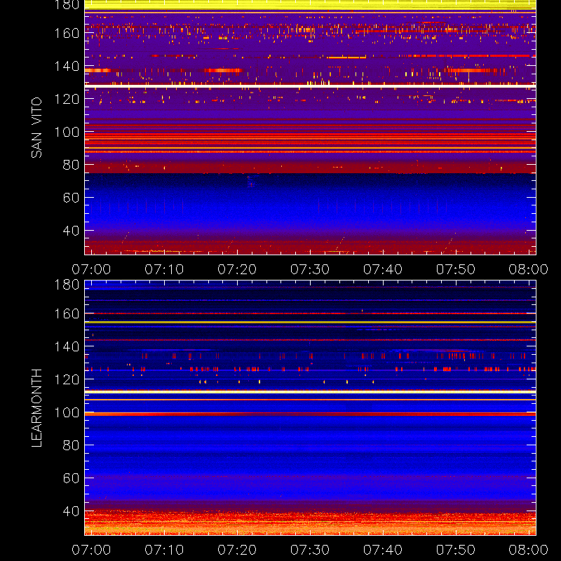Click the LEARMONTH vertical axis title
The image size is (561, 561).
point(36,408)
